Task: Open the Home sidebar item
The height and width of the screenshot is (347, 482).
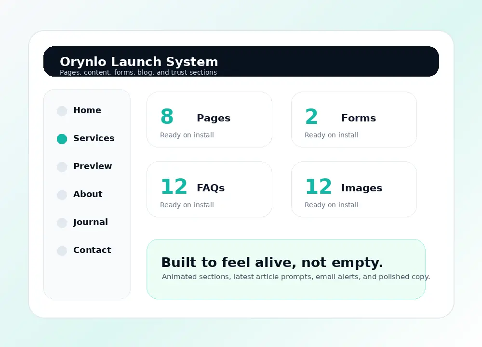Action: [x=87, y=110]
